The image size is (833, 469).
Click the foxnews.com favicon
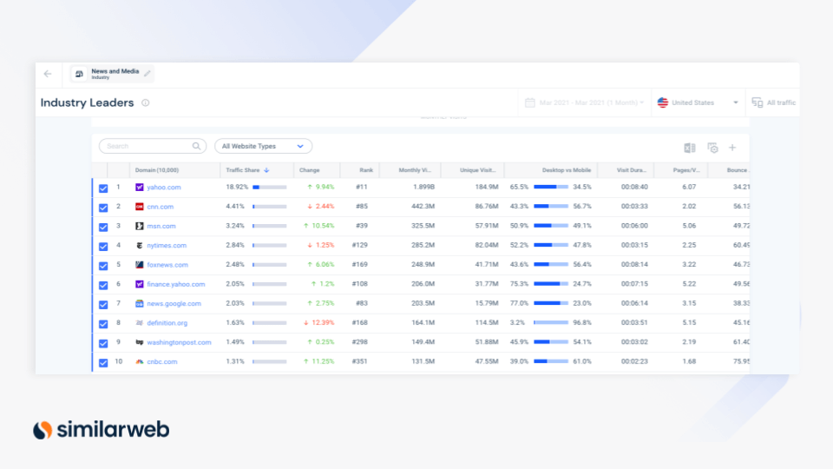coord(139,264)
